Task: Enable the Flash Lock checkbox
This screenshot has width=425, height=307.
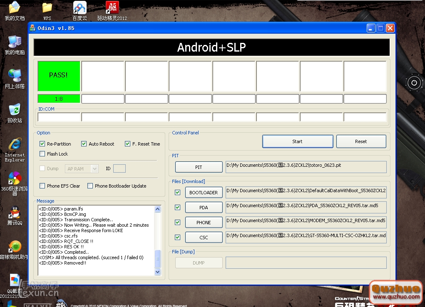Action: tap(42, 154)
